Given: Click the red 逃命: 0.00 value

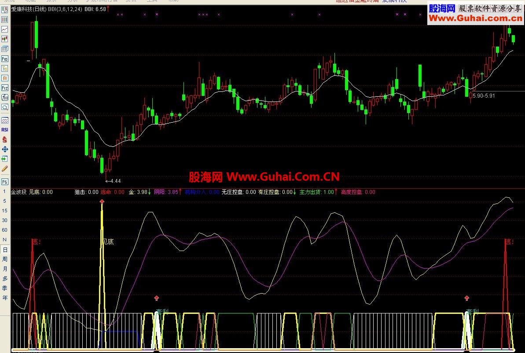Looking at the screenshot, I should [113, 192].
